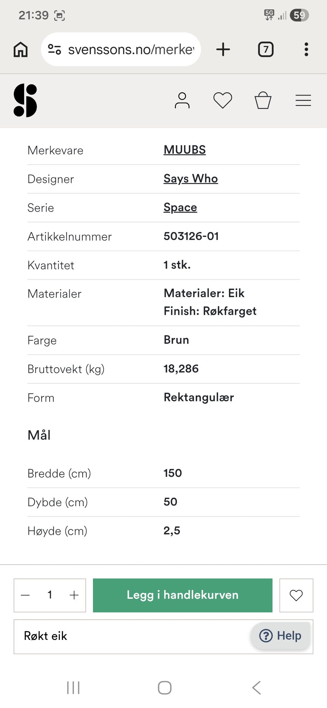327x708 pixels.
Task: Click Legg i handlekurven button
Action: (x=183, y=595)
